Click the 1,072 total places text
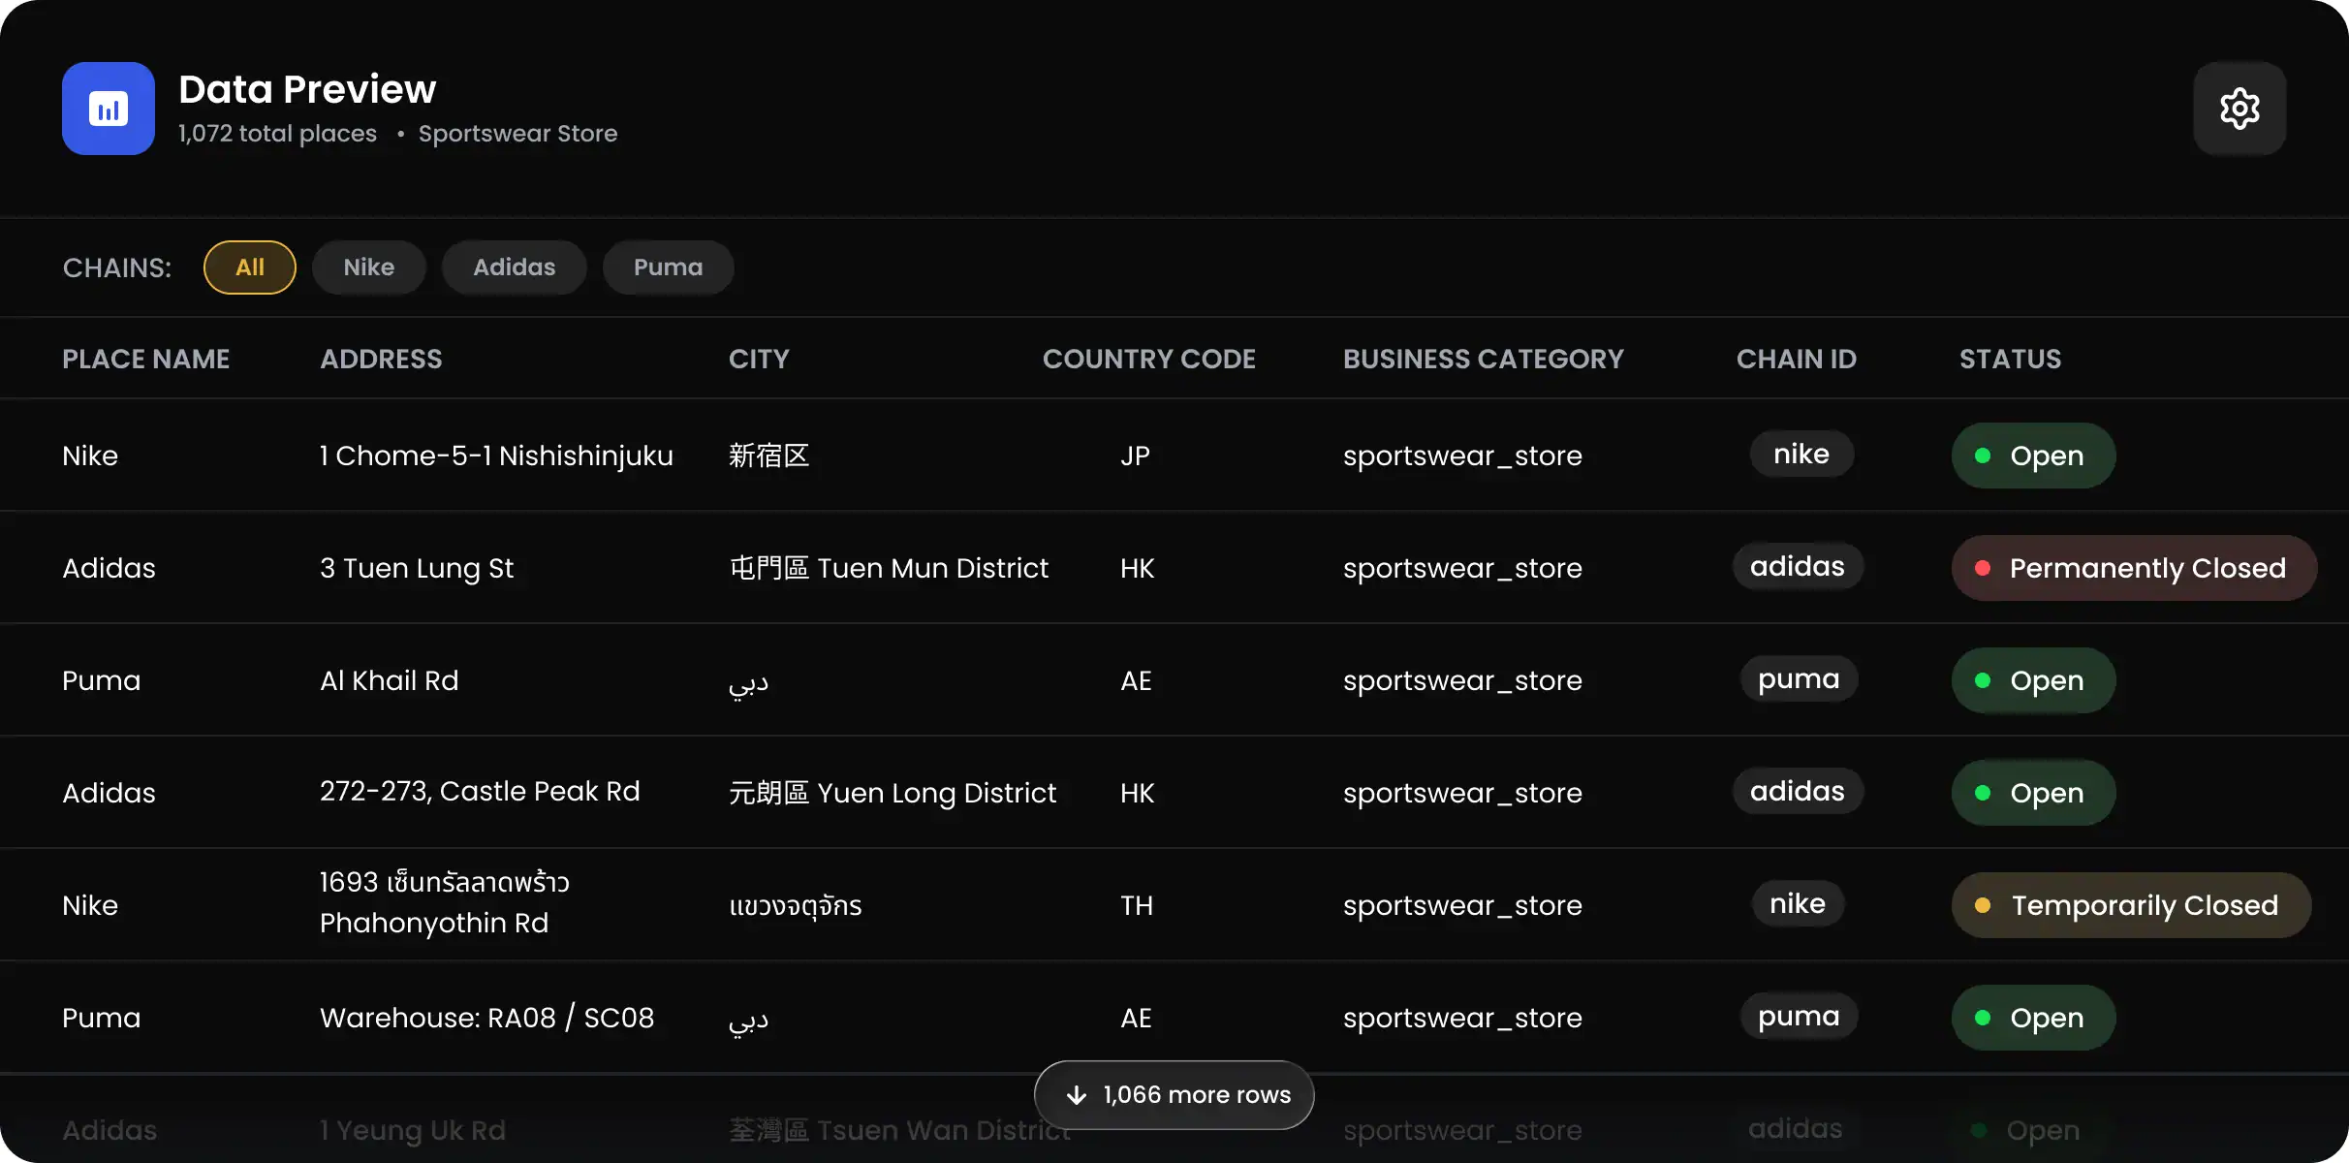Viewport: 2349px width, 1163px height. [277, 134]
